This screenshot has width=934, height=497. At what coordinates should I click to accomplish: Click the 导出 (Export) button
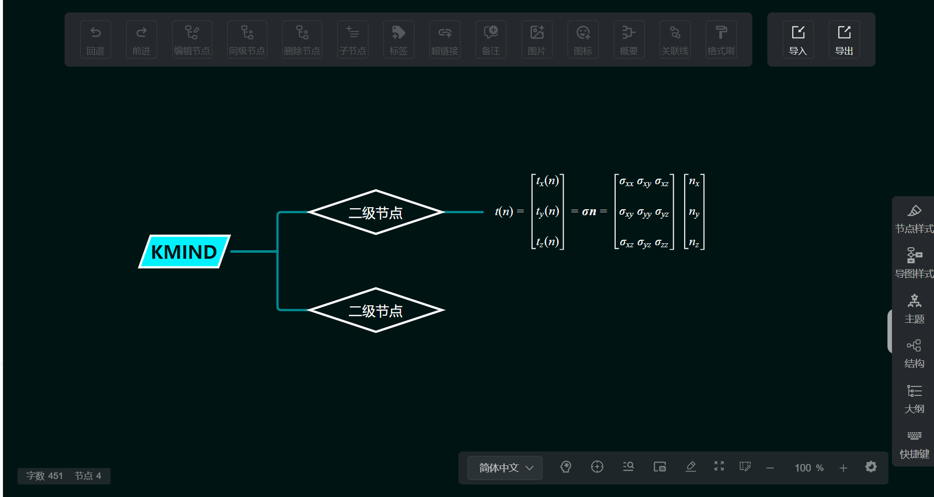(844, 40)
